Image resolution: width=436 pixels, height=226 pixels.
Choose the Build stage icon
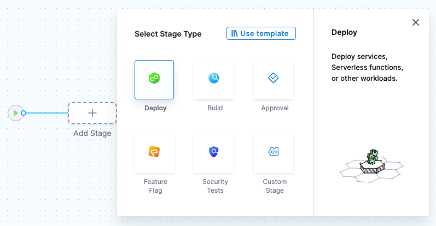coord(214,79)
